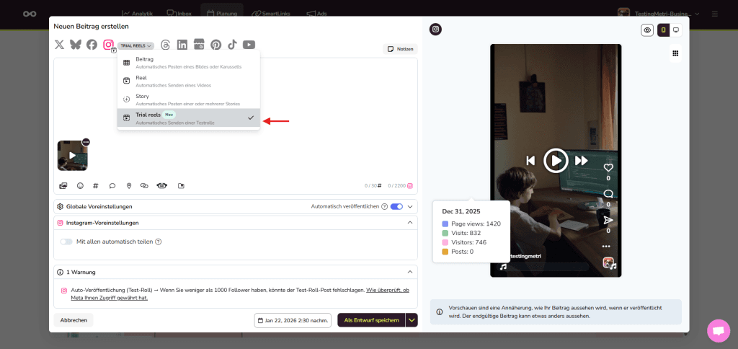Screen dimensions: 738x349
Task: Click the robot mask AI assistant icon
Action: [162, 186]
